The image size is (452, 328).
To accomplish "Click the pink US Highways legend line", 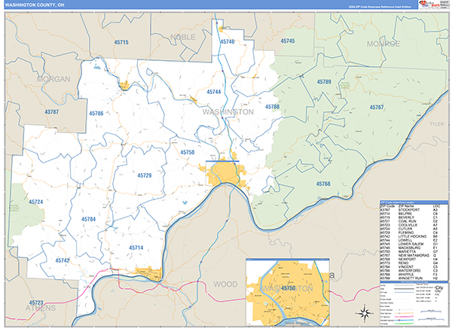I will click(405, 317).
